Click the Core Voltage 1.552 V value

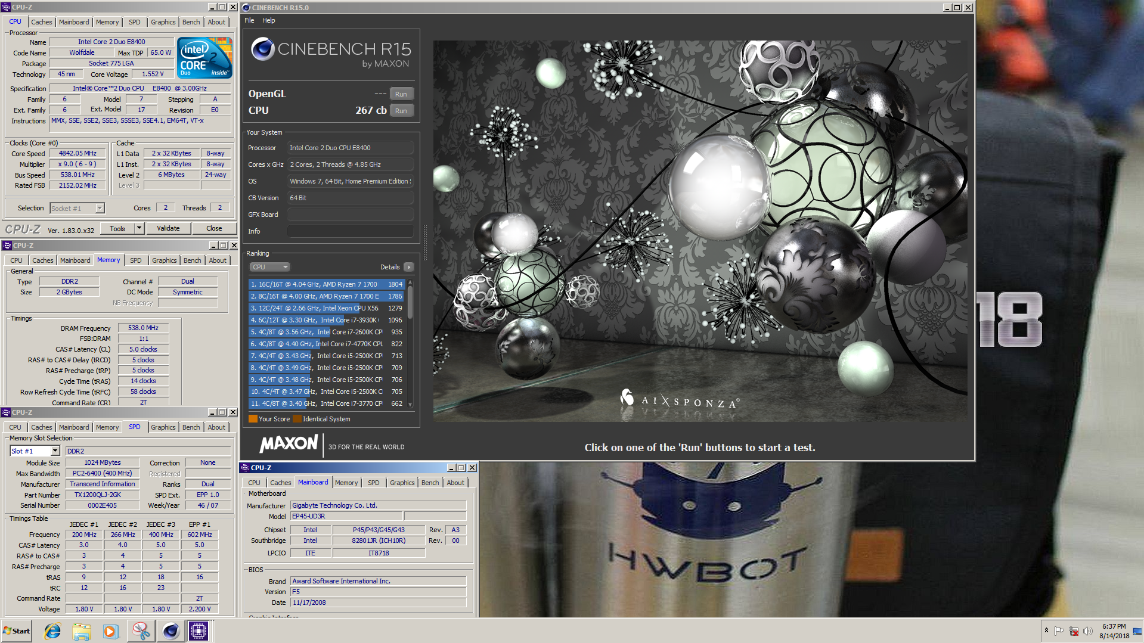click(x=153, y=74)
